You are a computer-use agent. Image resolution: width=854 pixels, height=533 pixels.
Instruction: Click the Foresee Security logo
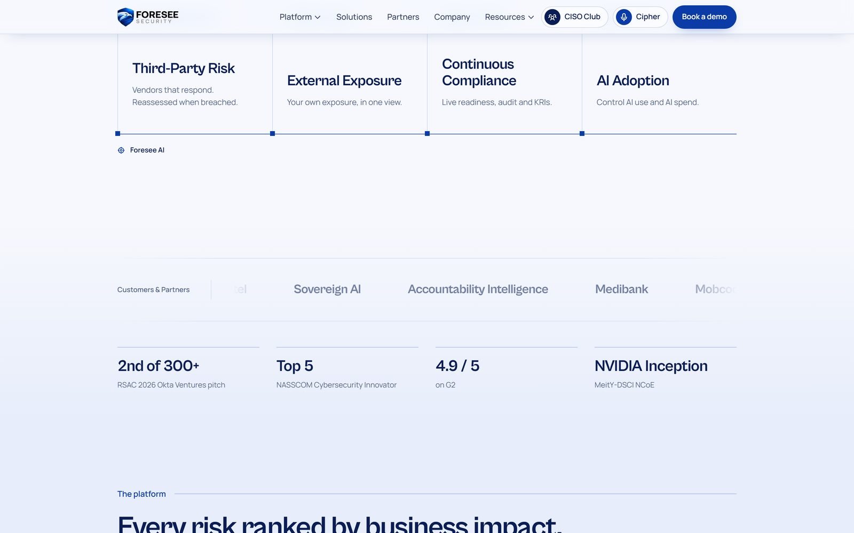[x=148, y=17]
